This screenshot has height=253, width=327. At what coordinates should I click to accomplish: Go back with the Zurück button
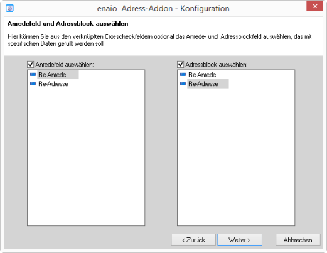193,240
